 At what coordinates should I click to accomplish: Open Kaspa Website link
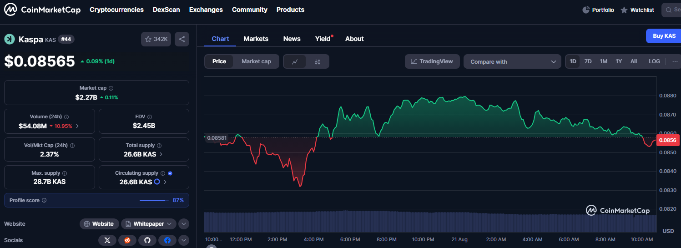tap(99, 224)
